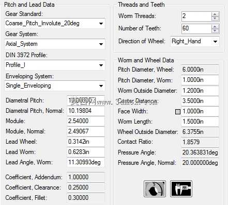228x205 pixels.
Task: Click the Coefficient, Clearance field
Action: [x=86, y=187]
